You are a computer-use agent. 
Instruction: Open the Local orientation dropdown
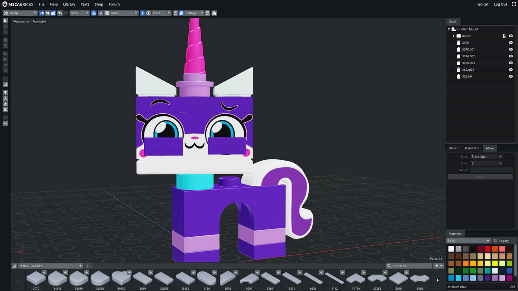coord(161,13)
